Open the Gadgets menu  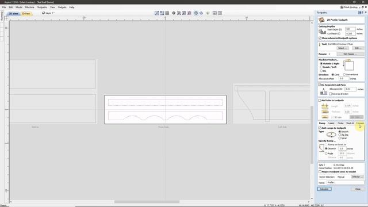pos(62,7)
